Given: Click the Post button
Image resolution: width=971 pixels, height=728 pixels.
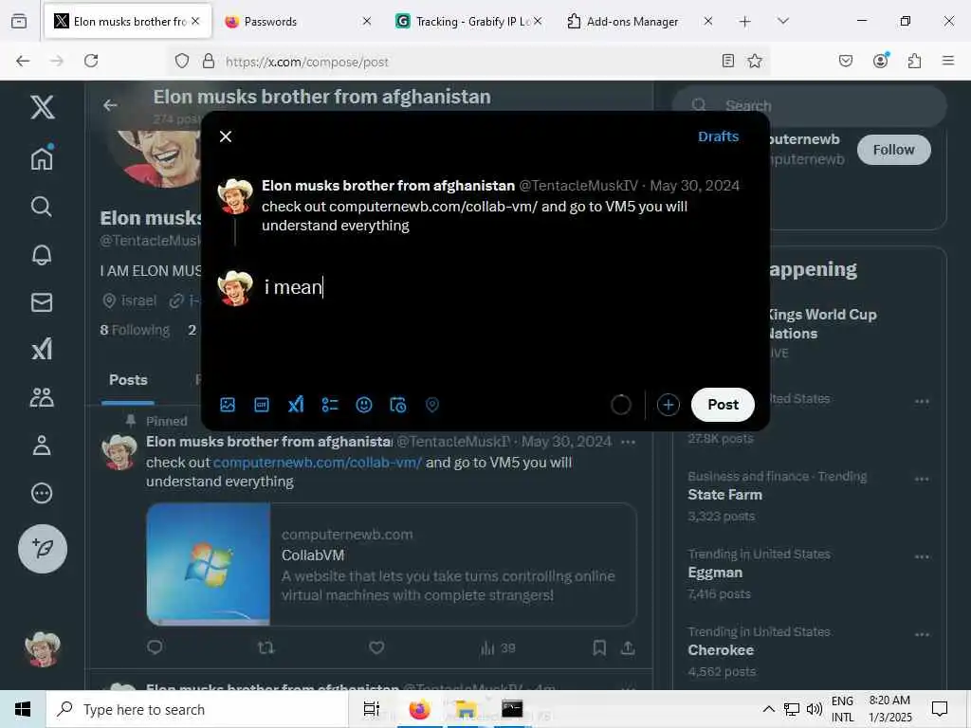Looking at the screenshot, I should tap(723, 405).
